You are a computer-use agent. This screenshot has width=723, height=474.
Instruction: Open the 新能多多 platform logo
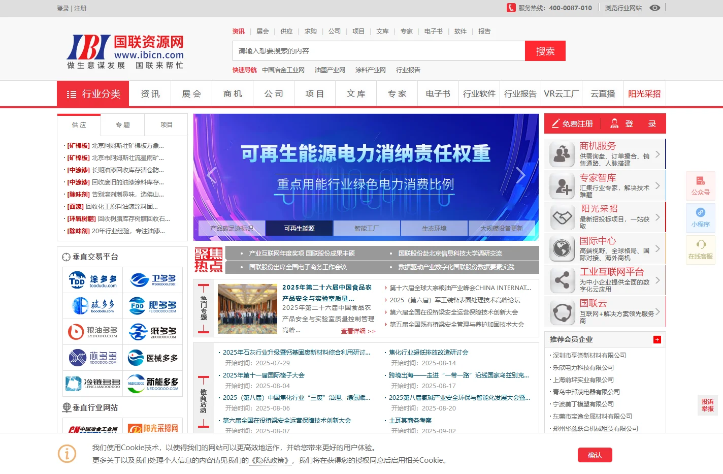153,384
